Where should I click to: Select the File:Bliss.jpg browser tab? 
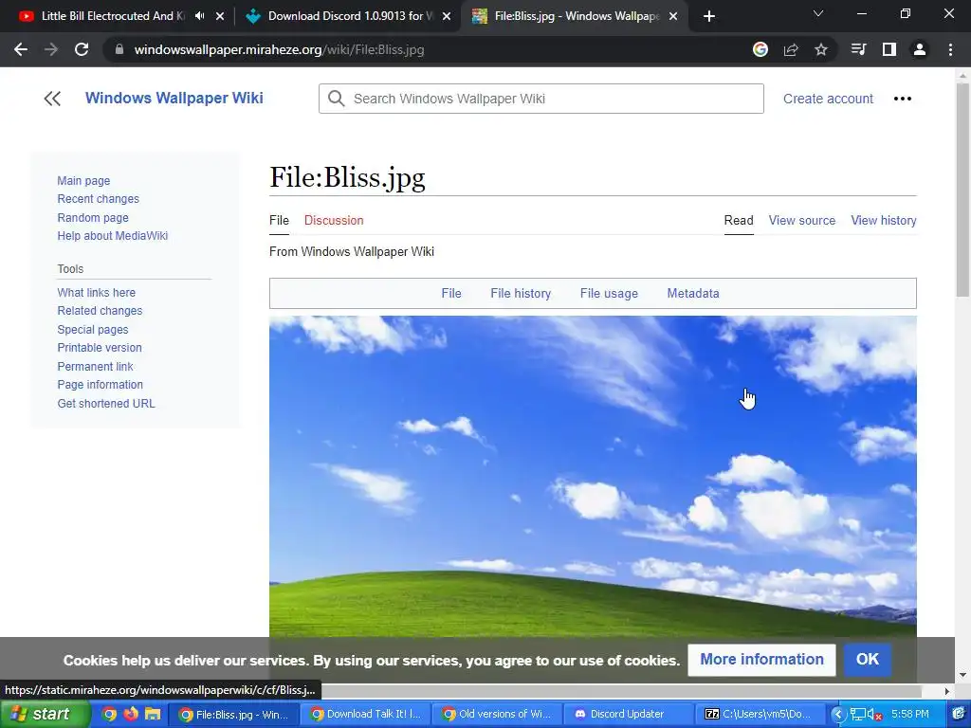pos(576,16)
